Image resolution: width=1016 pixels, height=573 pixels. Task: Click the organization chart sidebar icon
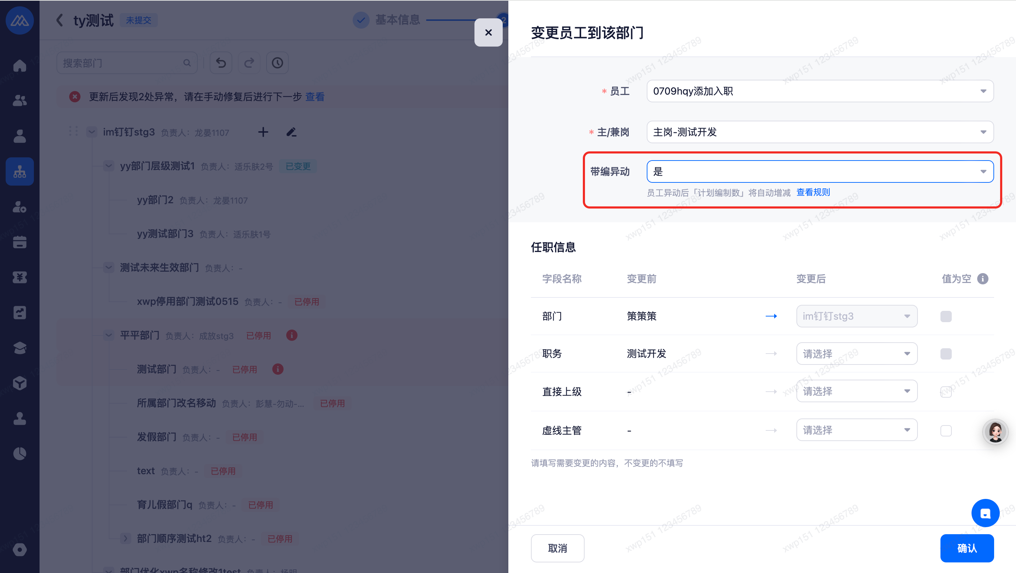(x=19, y=171)
